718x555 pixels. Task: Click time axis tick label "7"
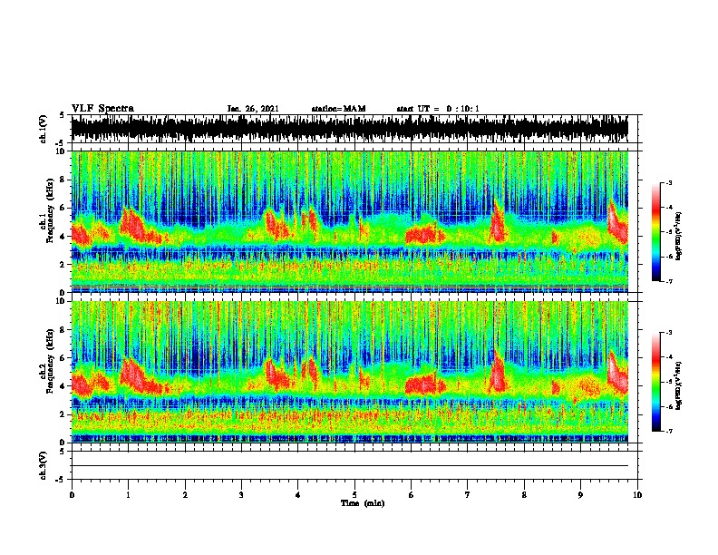pyautogui.click(x=468, y=494)
